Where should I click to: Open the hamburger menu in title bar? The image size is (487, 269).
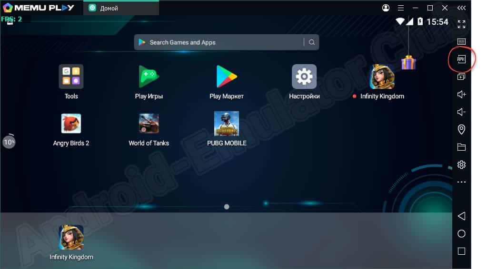pyautogui.click(x=400, y=8)
